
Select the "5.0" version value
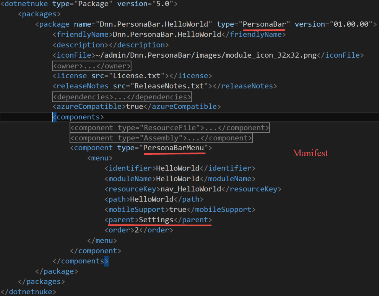pos(163,4)
